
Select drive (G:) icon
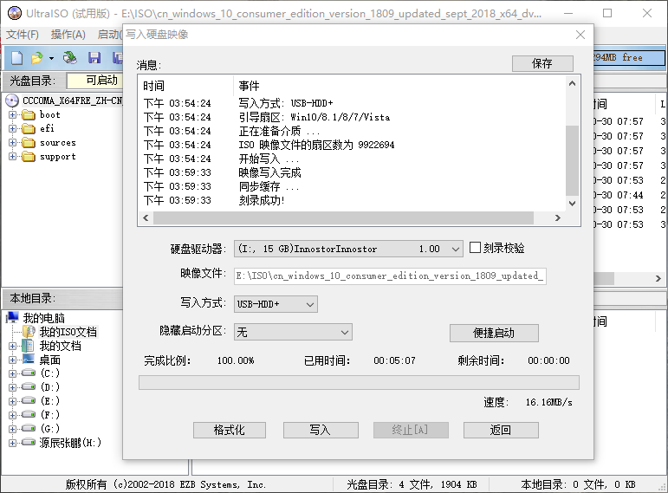(29, 428)
